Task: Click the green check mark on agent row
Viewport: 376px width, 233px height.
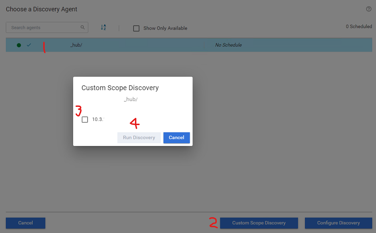Action: pyautogui.click(x=29, y=45)
